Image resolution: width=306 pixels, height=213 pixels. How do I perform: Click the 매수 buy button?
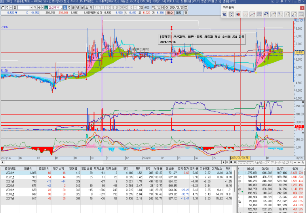click(170, 13)
